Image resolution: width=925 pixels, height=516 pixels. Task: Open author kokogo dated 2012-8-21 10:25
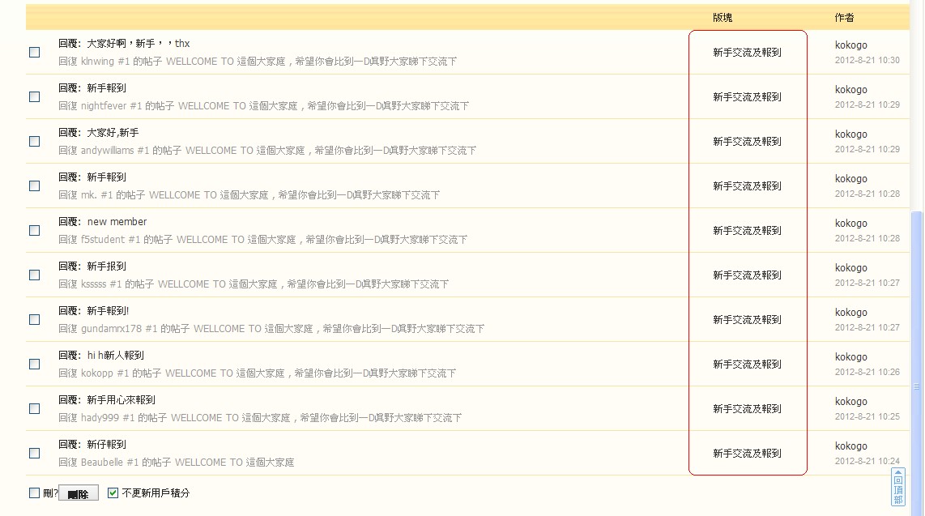pos(850,402)
